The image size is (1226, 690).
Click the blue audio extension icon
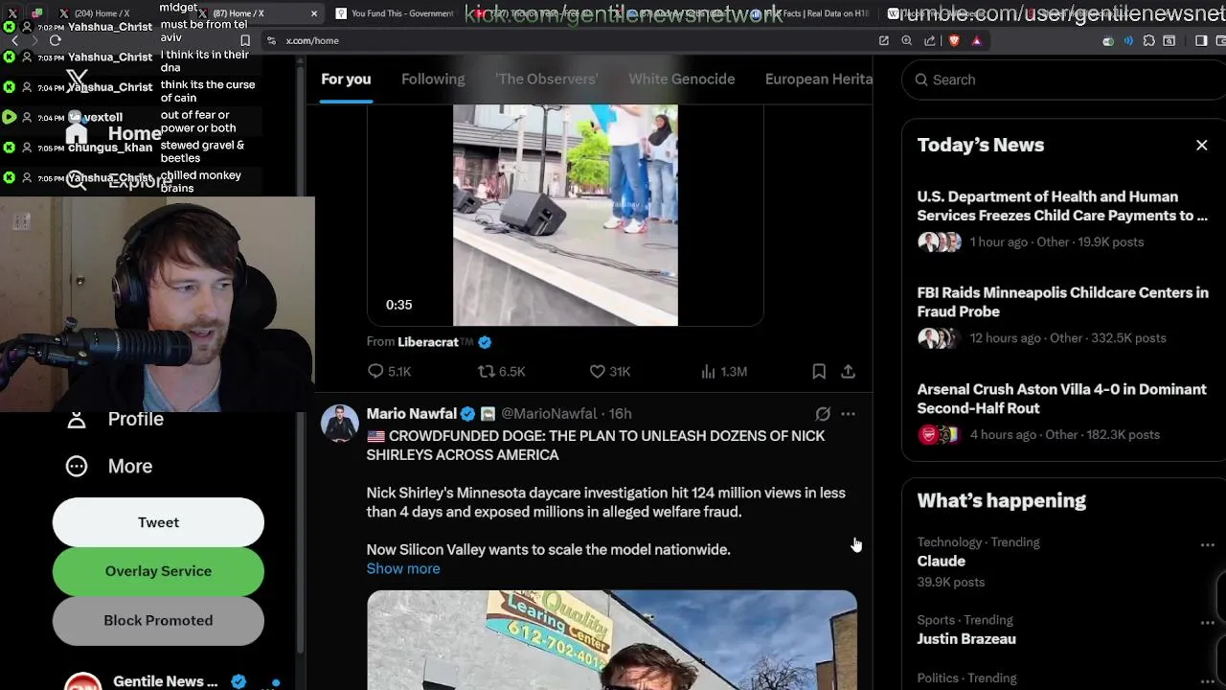tap(1128, 40)
